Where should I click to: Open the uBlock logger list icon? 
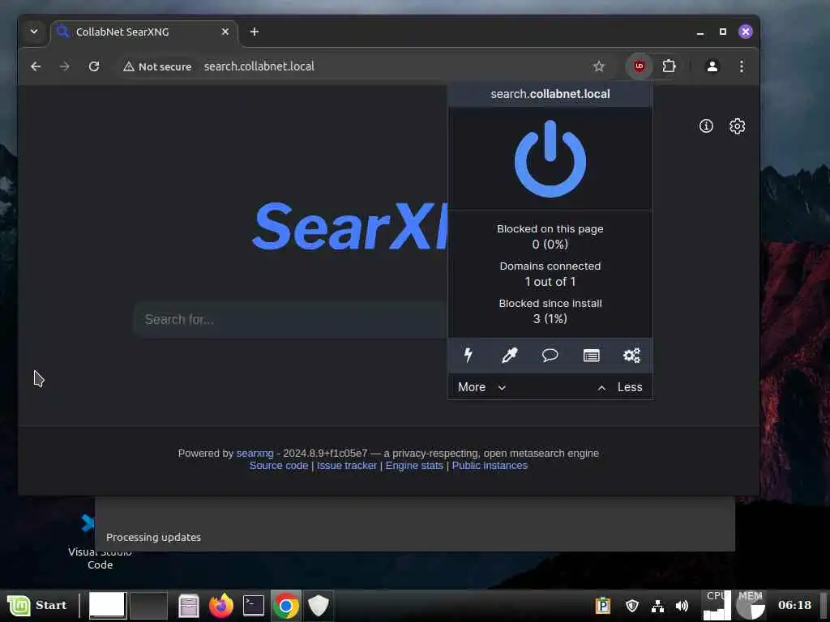(x=591, y=355)
